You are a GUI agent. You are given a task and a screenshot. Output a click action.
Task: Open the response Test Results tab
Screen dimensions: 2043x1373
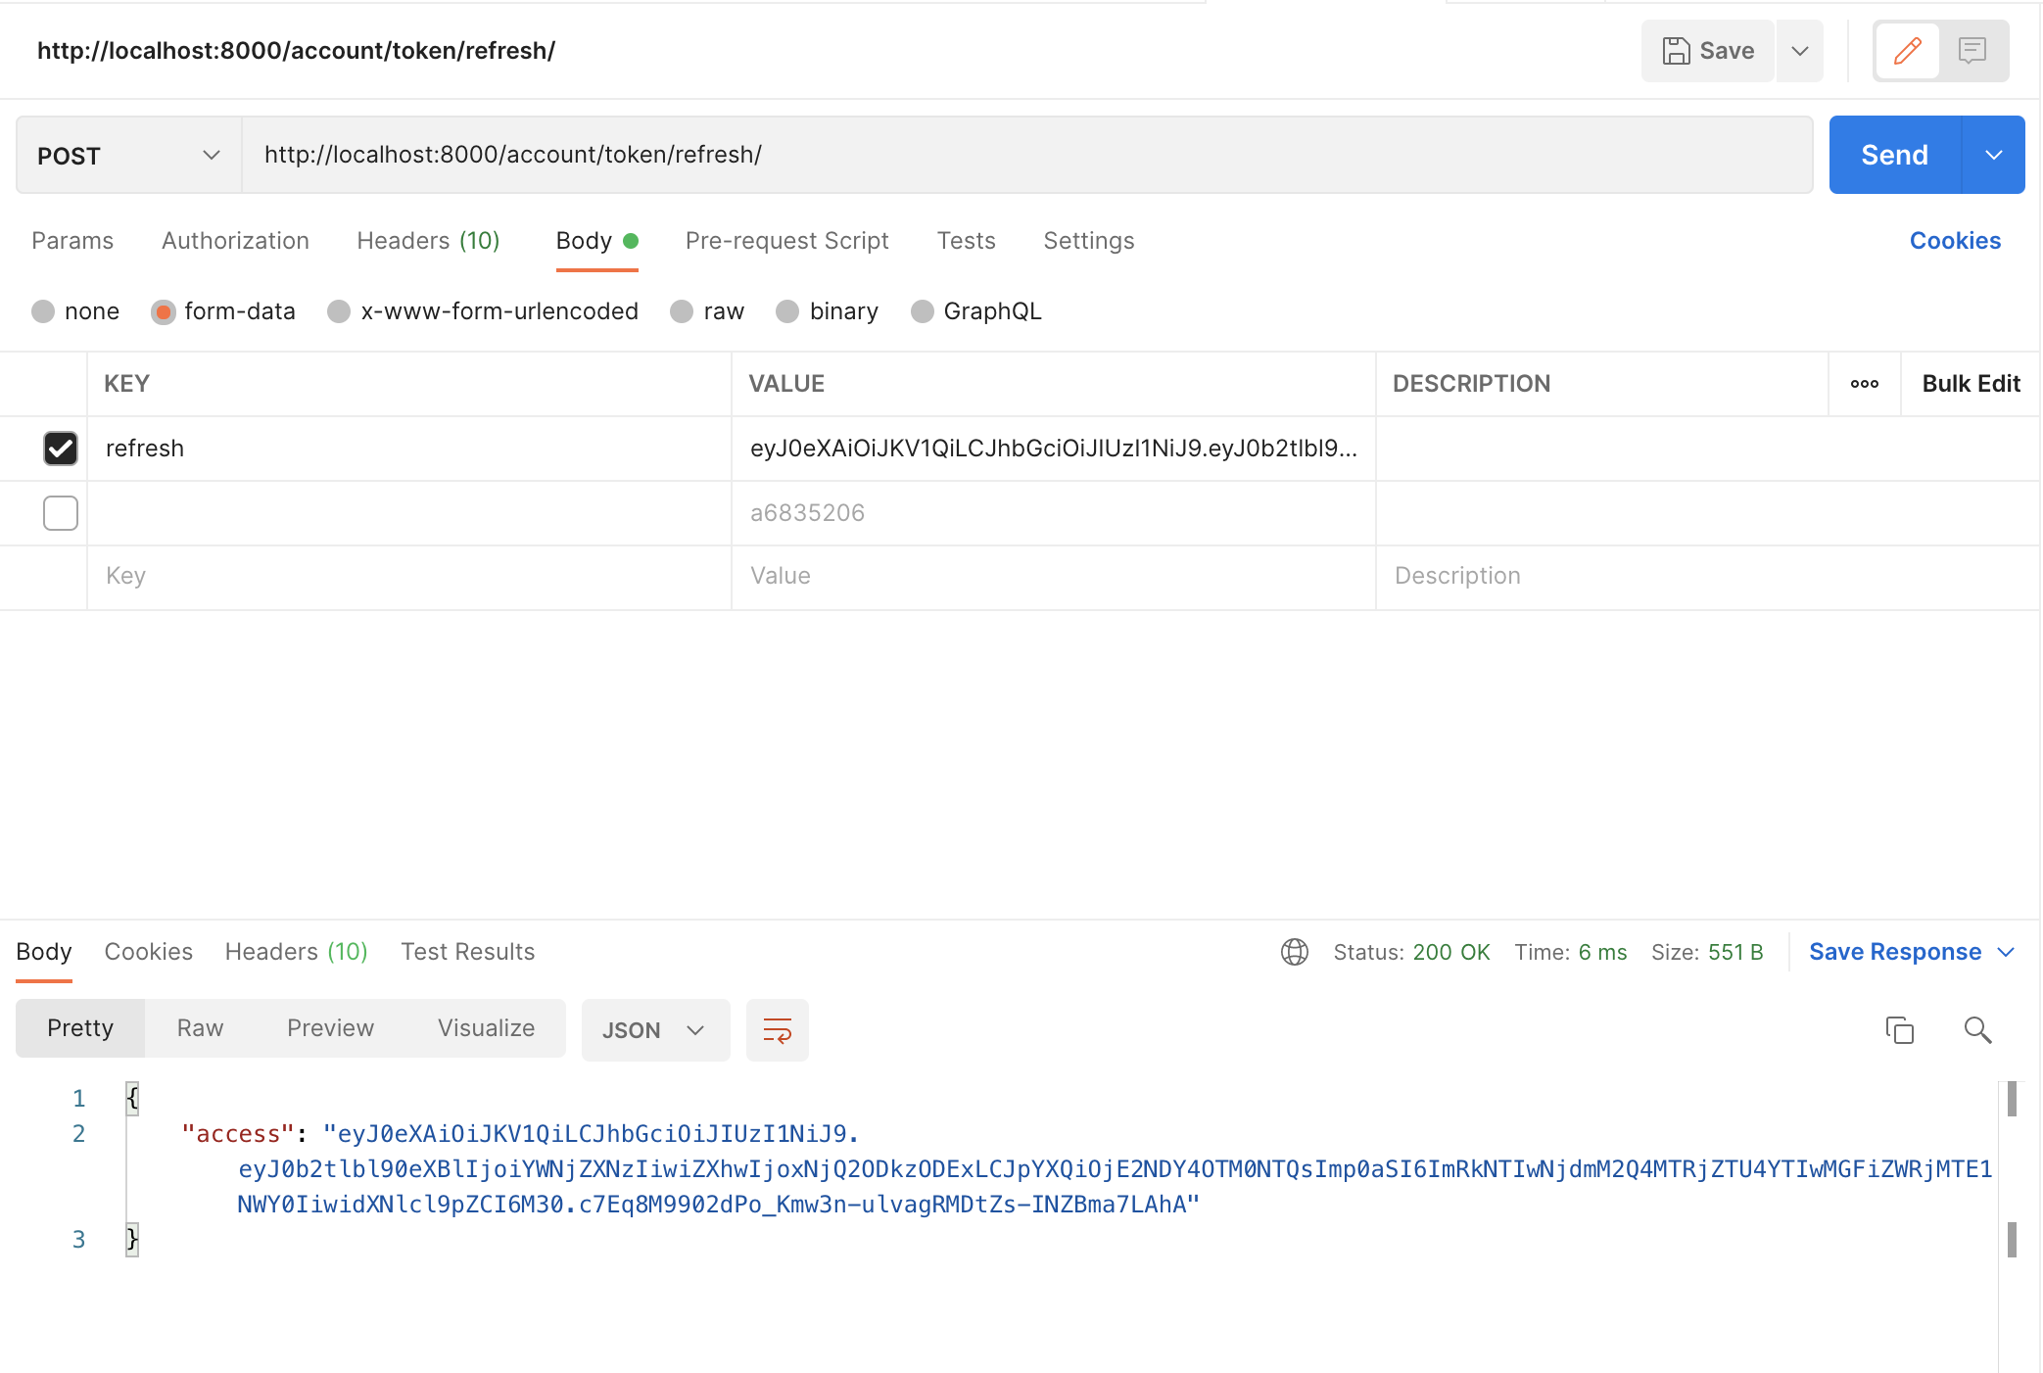[x=467, y=952]
